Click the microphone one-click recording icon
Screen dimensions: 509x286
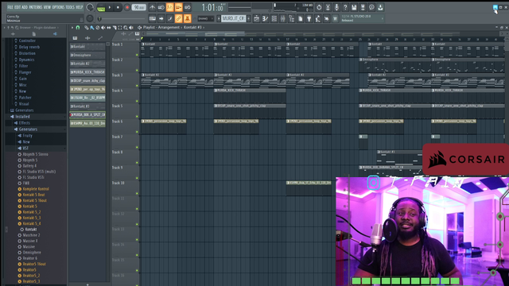coord(336,7)
